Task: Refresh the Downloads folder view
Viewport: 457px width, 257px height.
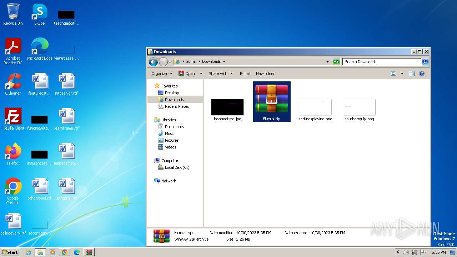Action: coord(336,62)
